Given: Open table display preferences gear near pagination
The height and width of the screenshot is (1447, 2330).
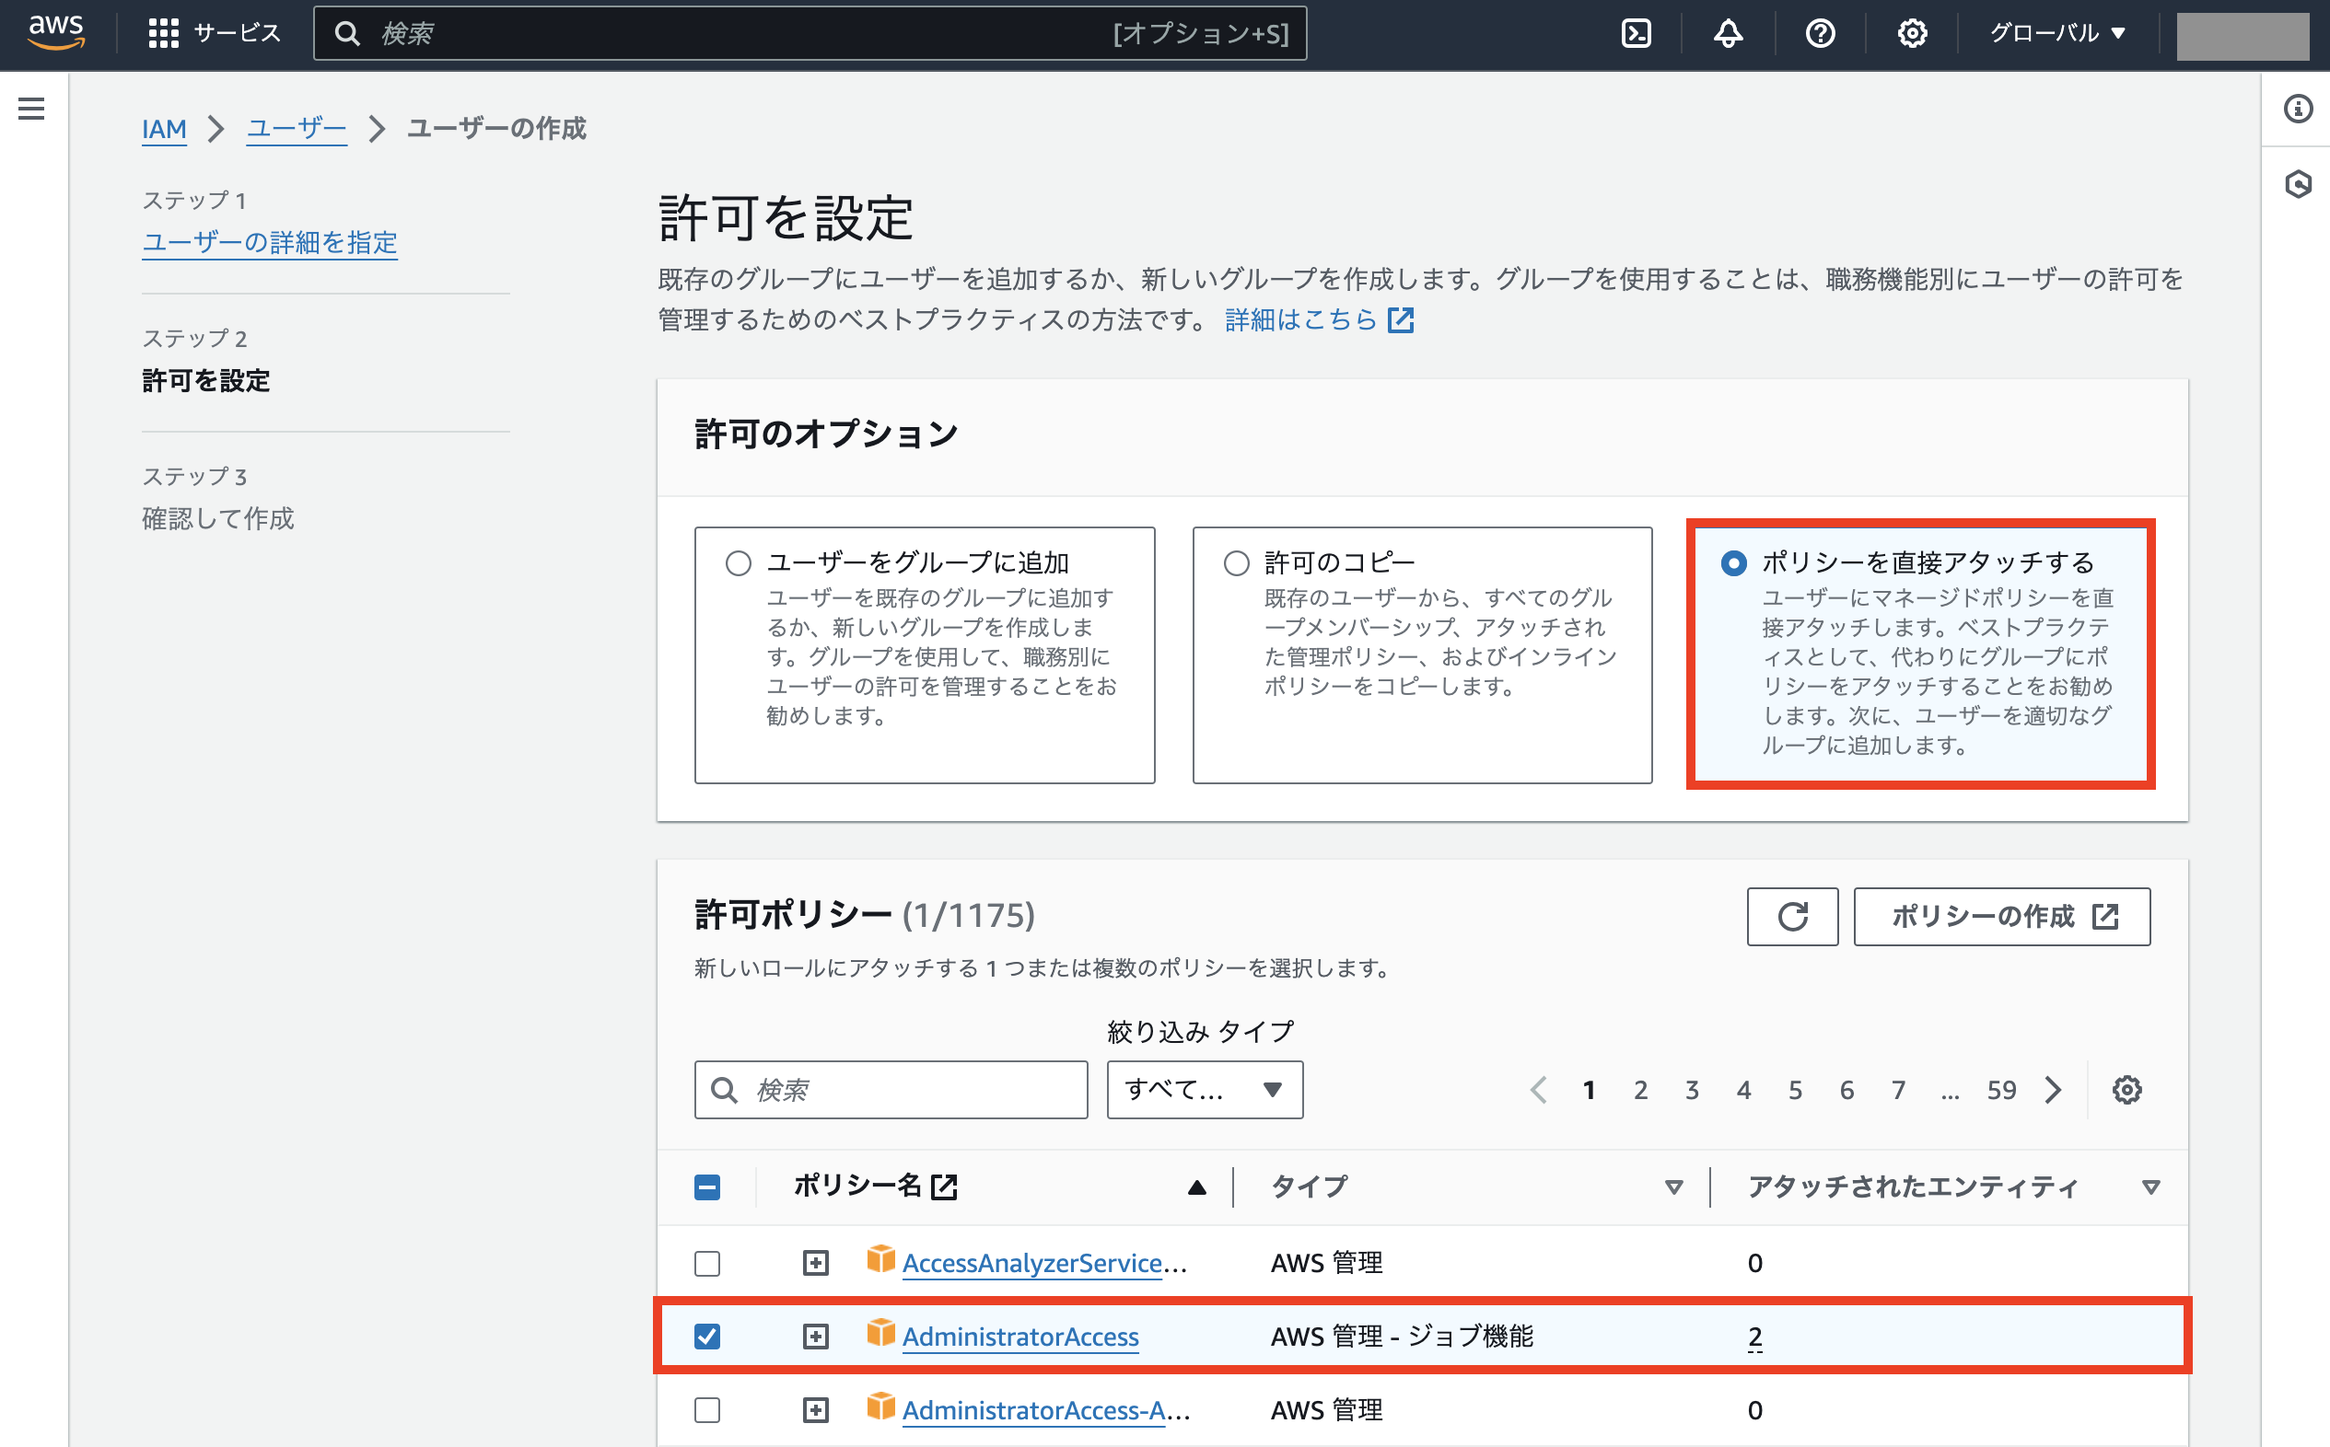Looking at the screenshot, I should 2127,1089.
